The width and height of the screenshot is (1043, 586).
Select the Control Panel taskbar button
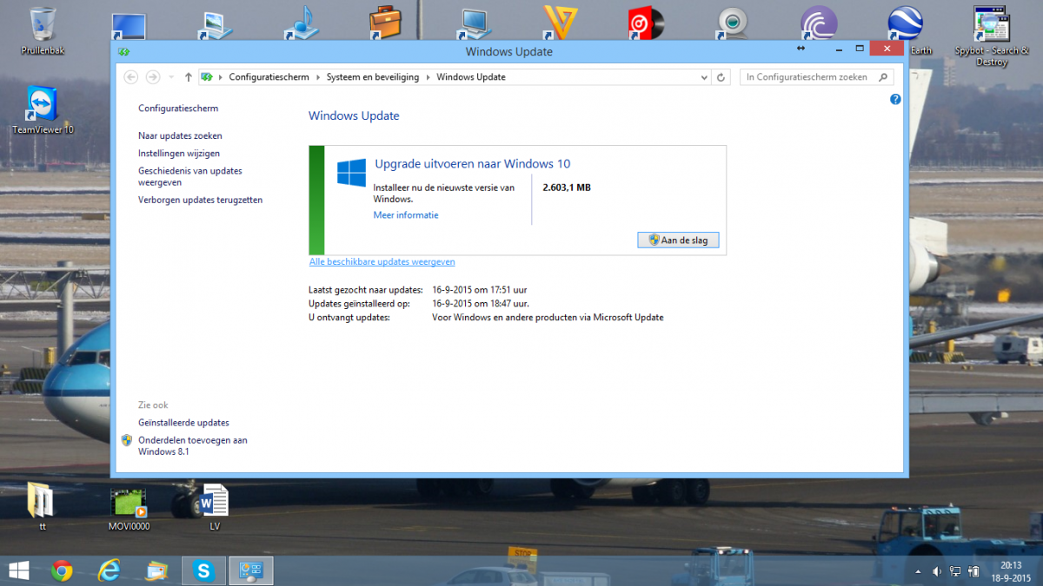coord(251,570)
